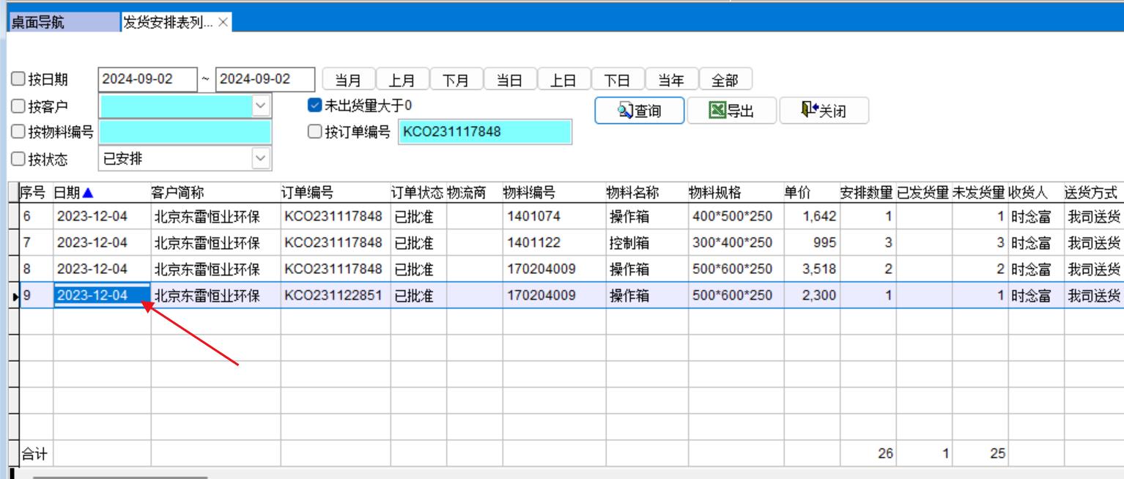Click the row indicator arrow for row 9
Screen dimensions: 1124x479
pos(15,296)
